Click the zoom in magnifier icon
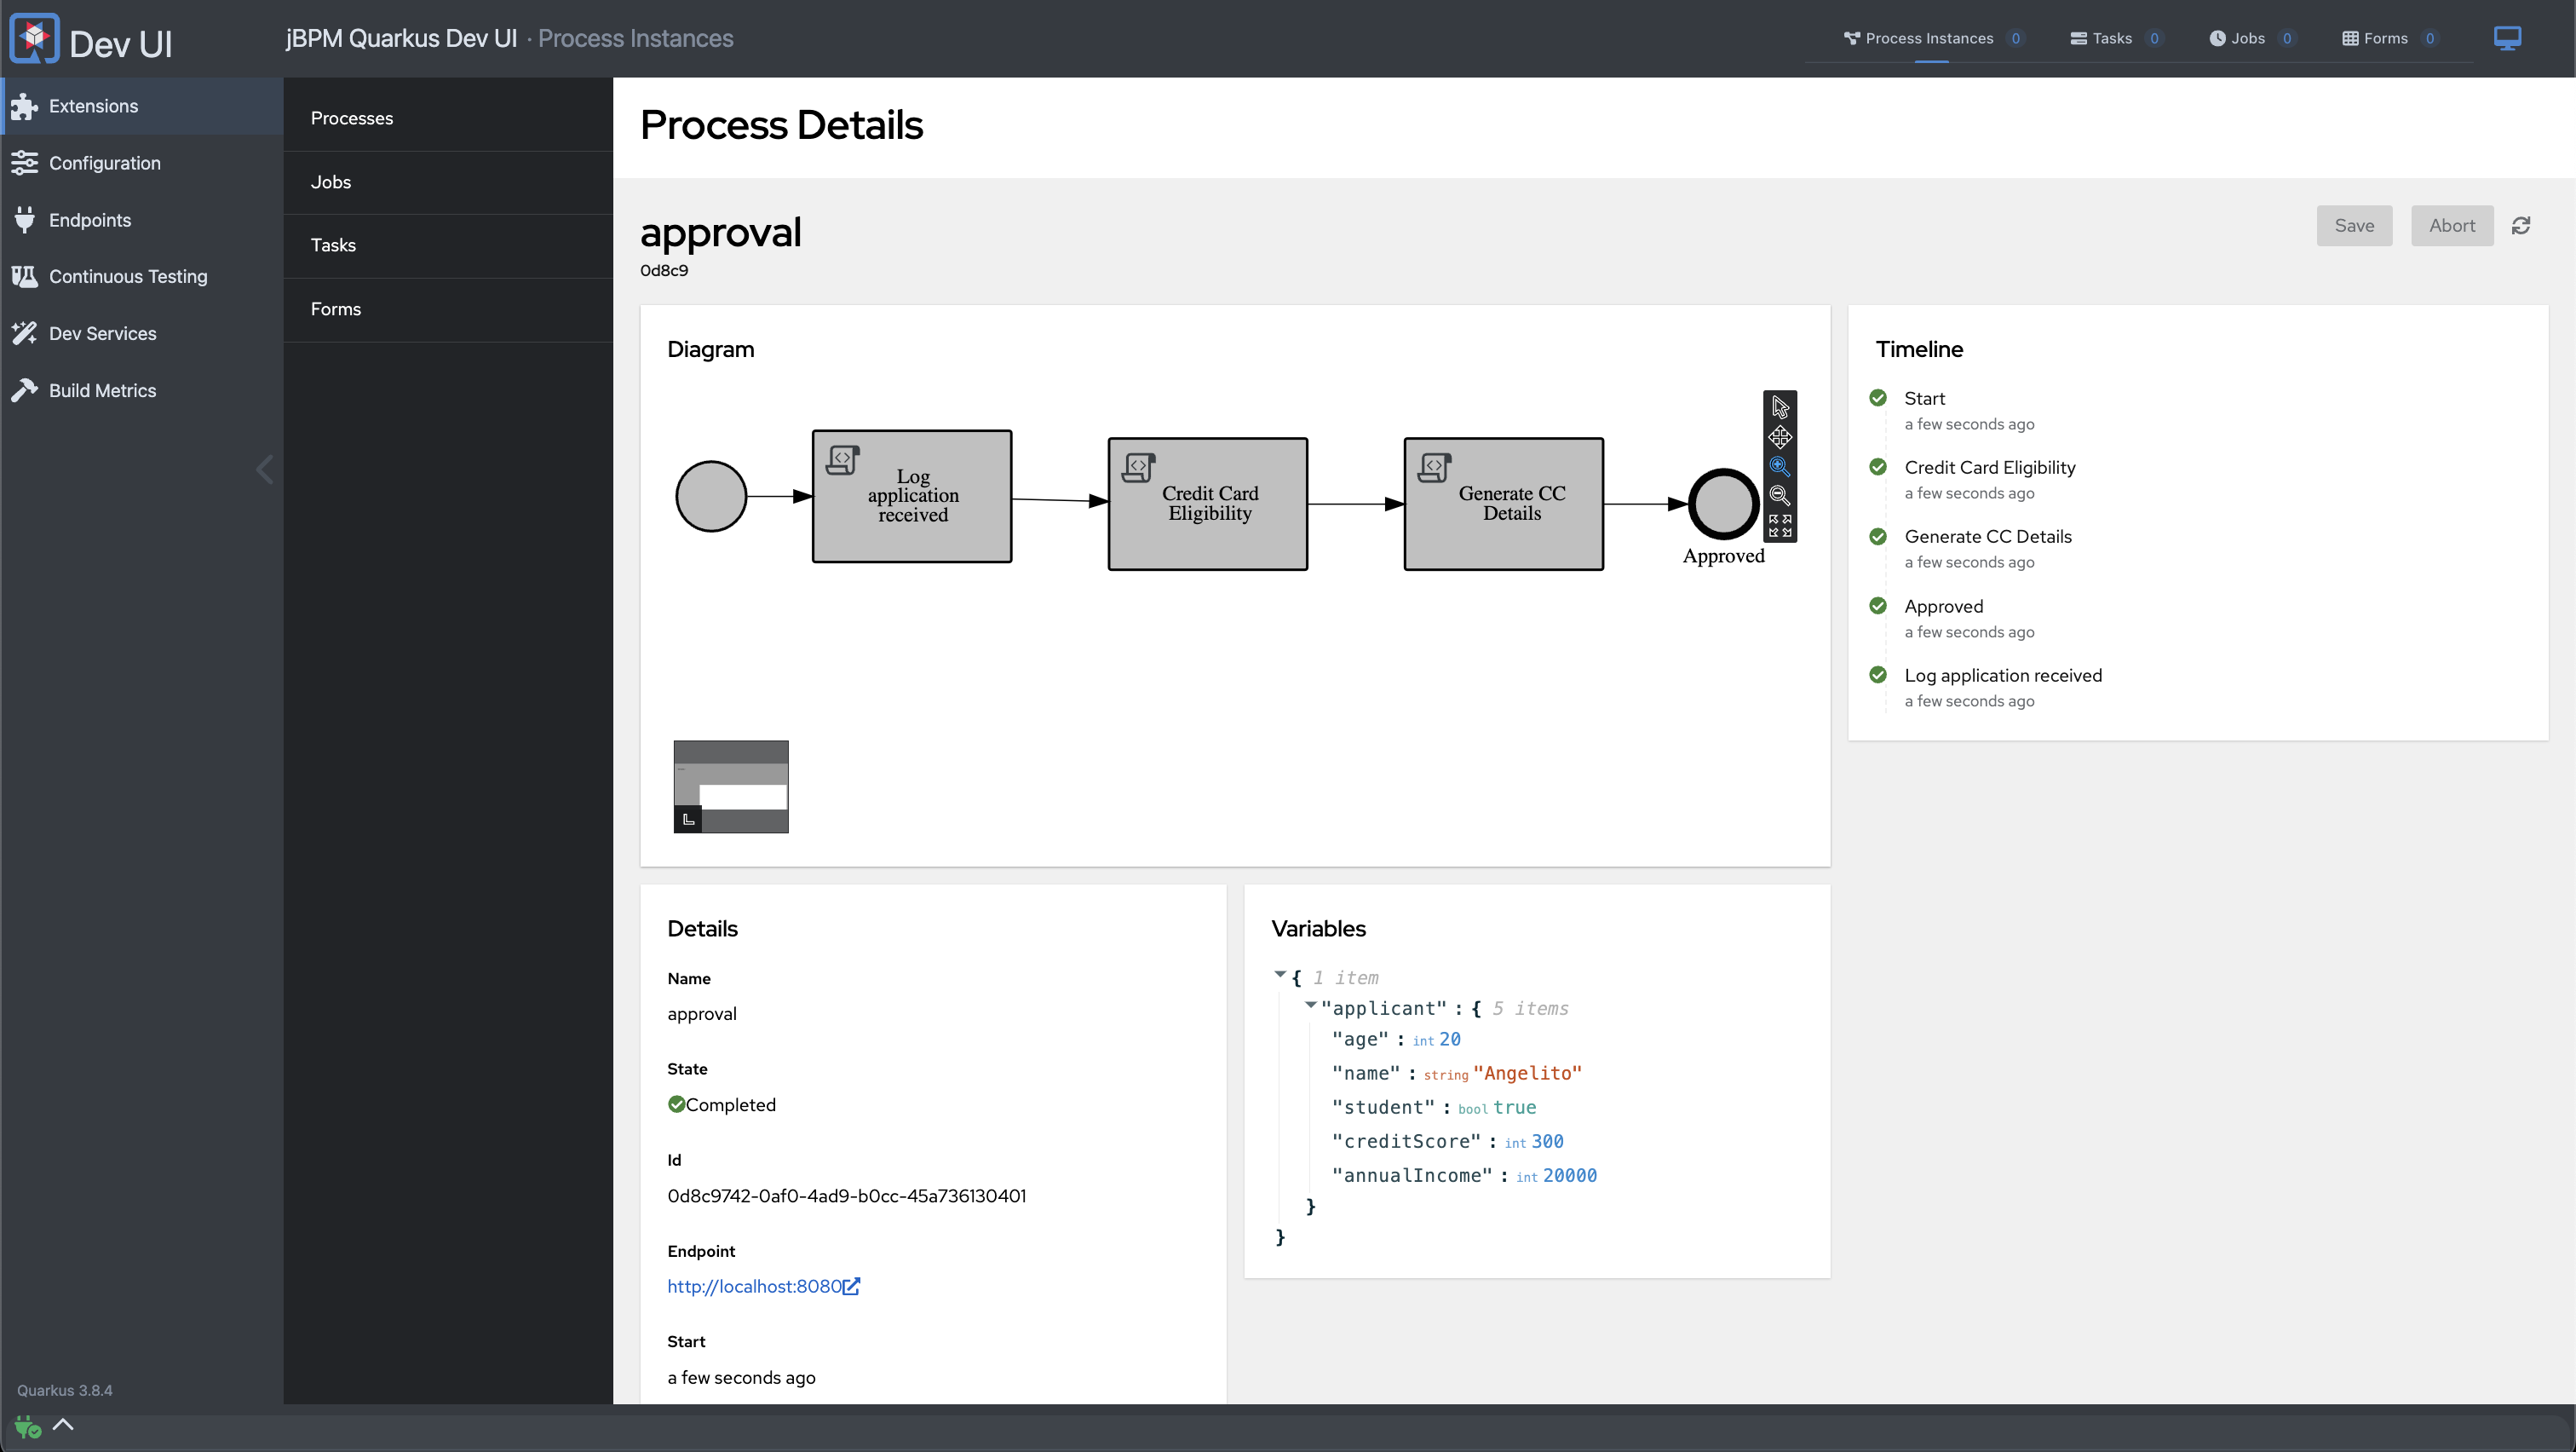The width and height of the screenshot is (2576, 1452). (1780, 466)
